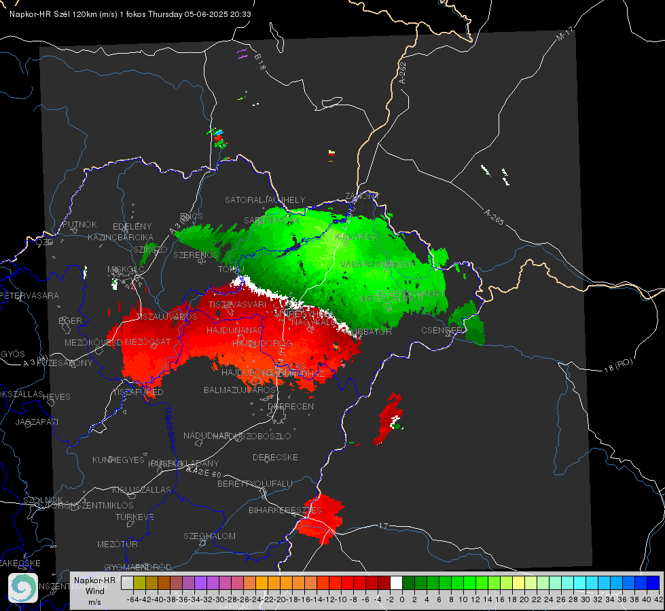Click the dark blue swatch between 40 and 42
This screenshot has width=665, height=611.
653,582
